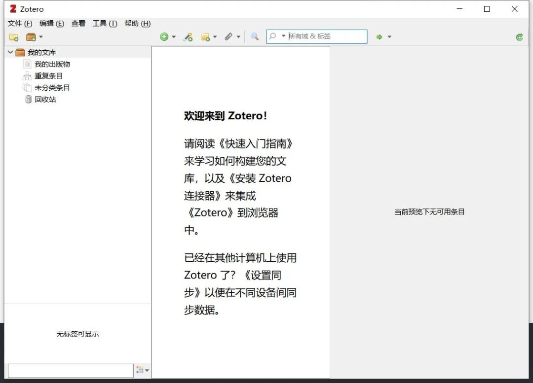
Task: Click the New Library box icon
Action: coord(31,37)
